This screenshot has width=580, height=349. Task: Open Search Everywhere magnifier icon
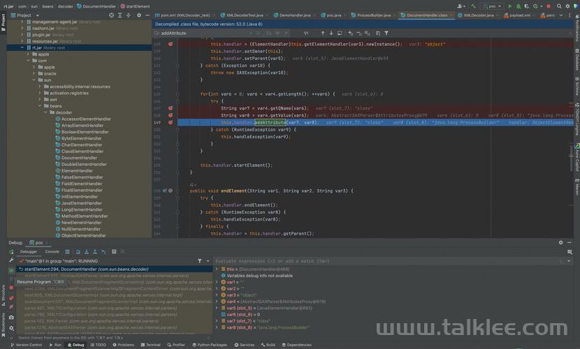point(559,6)
